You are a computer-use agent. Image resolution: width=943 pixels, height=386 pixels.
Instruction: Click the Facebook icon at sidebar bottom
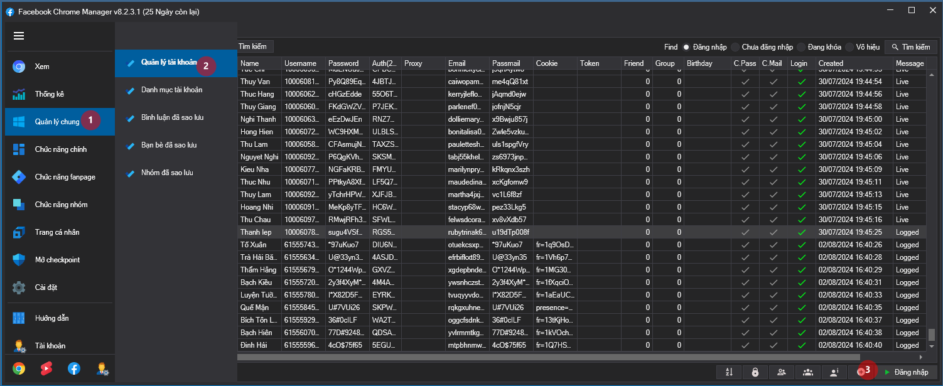pyautogui.click(x=74, y=368)
